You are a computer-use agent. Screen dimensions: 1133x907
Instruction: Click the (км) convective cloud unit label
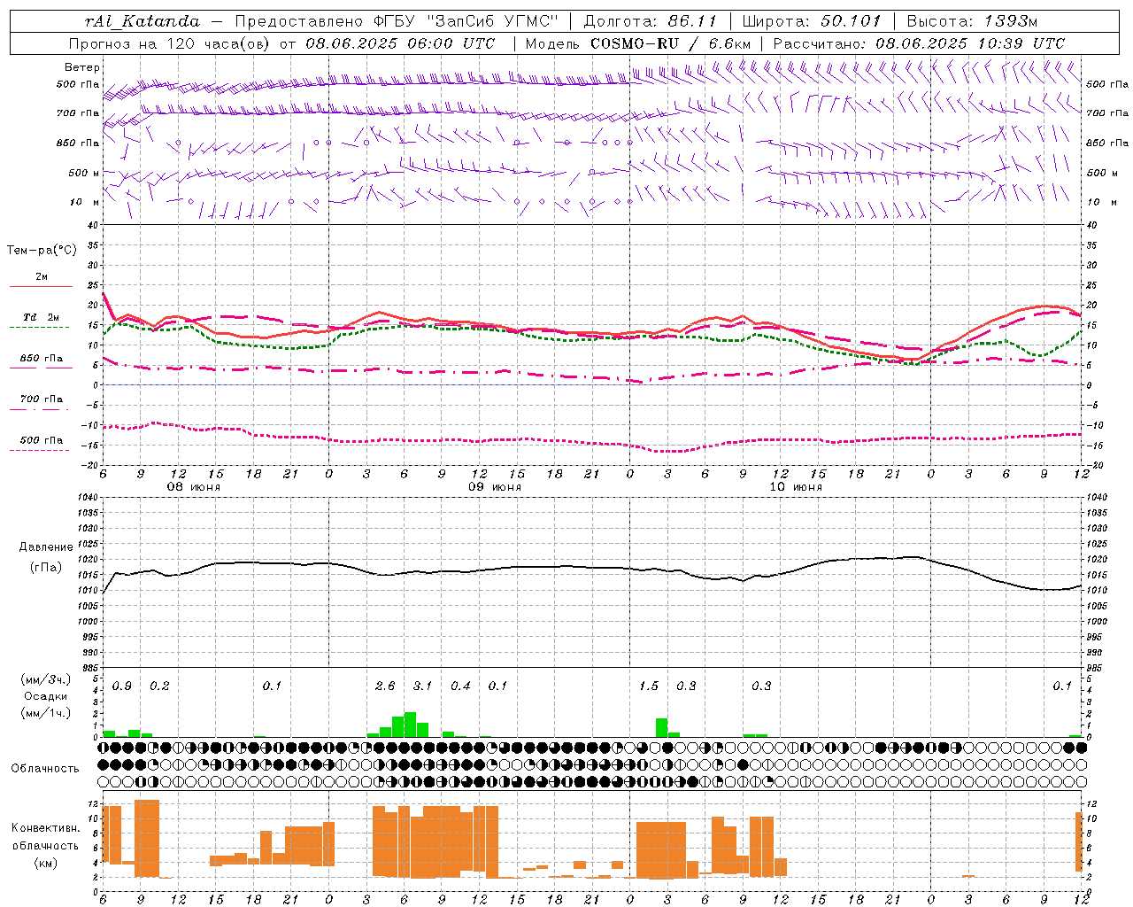[x=45, y=863]
